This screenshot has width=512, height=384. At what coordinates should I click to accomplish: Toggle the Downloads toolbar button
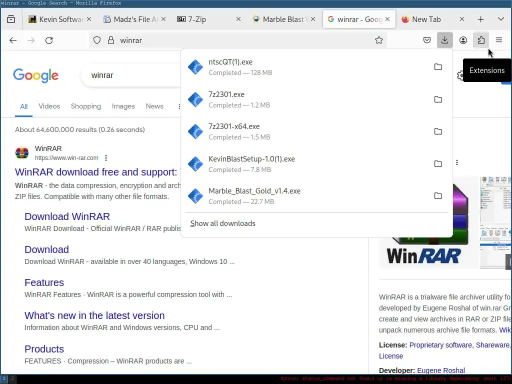tap(444, 40)
